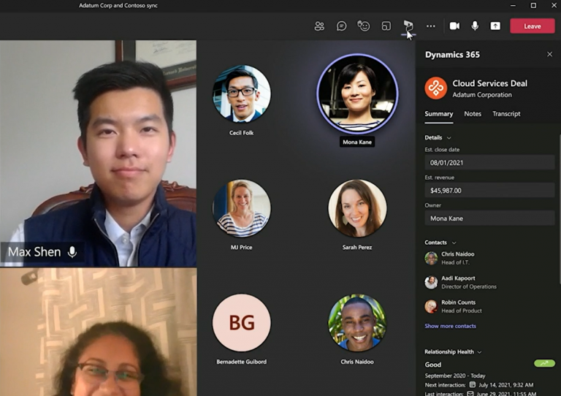Click the window title Adatum Corp and Contoso sync
The image size is (561, 396).
[x=118, y=5]
